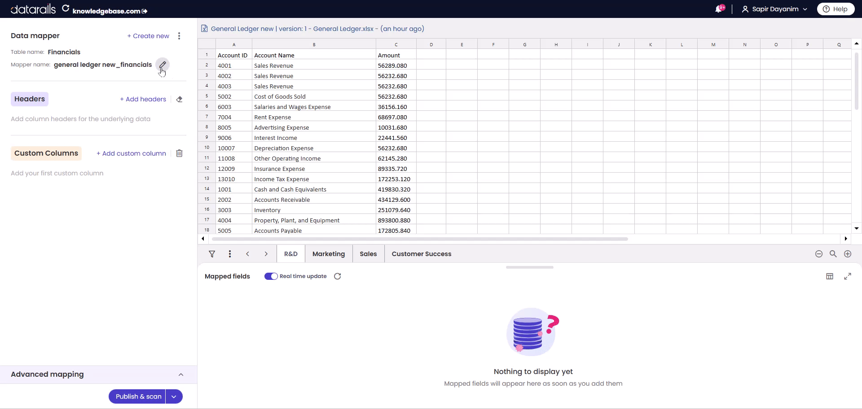This screenshot has width=862, height=409.
Task: Zoom out the spreadsheet view
Action: [818, 254]
